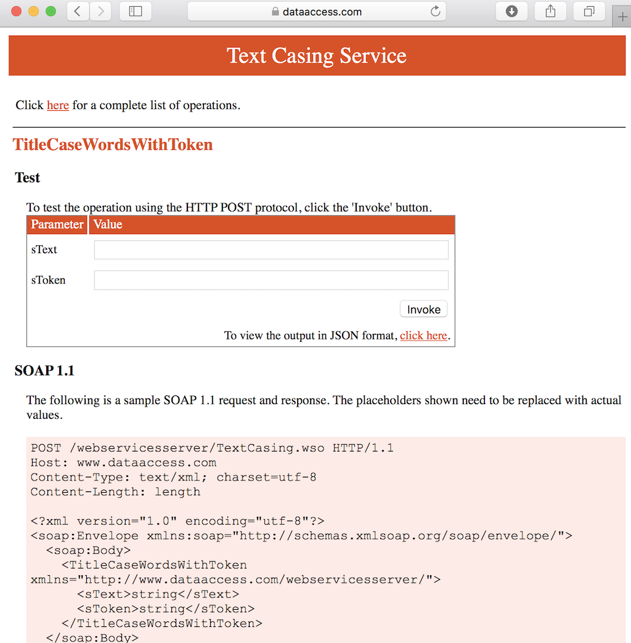Click the Text Casing Service banner
Viewport: 631px width, 643px height.
(316, 55)
